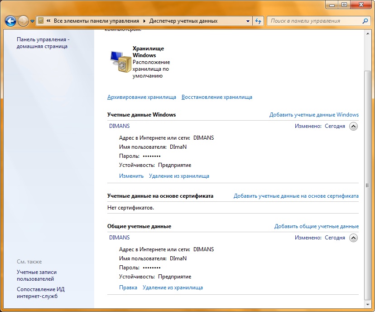
Task: Click the search magnifier icon
Action: tap(365, 21)
